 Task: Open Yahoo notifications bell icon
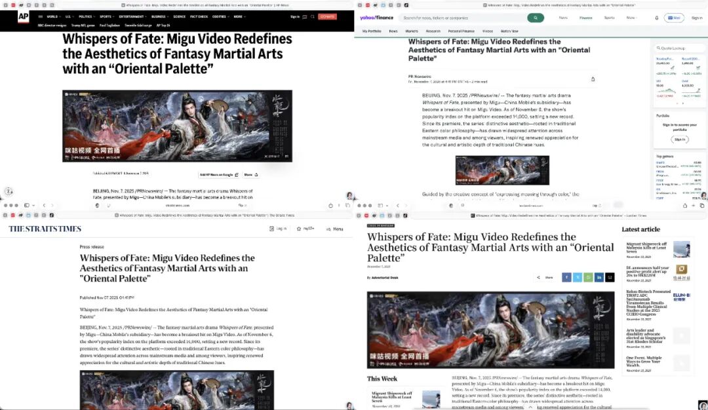coord(656,18)
